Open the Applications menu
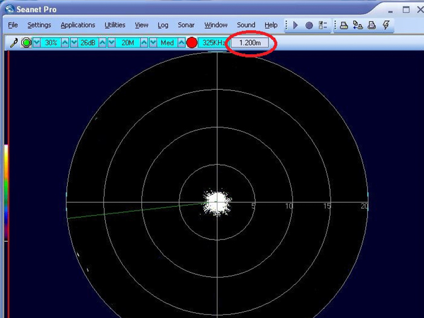 click(x=78, y=25)
